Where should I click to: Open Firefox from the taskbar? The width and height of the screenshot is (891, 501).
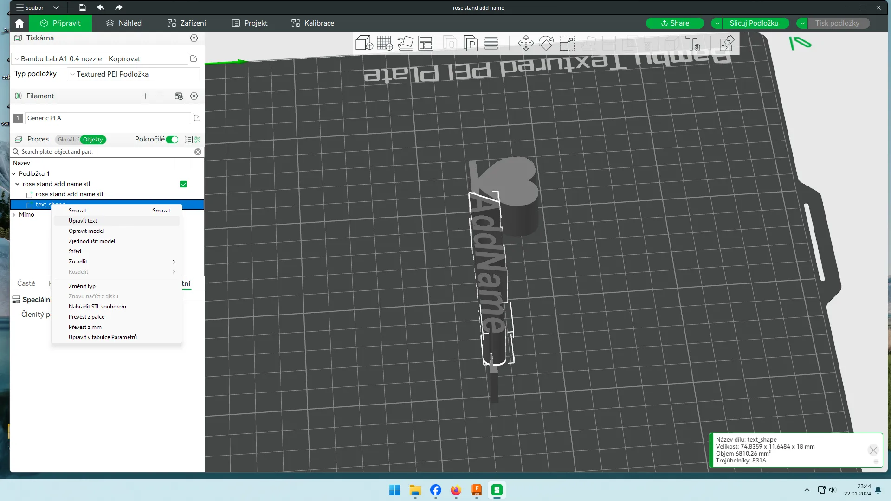point(456,490)
